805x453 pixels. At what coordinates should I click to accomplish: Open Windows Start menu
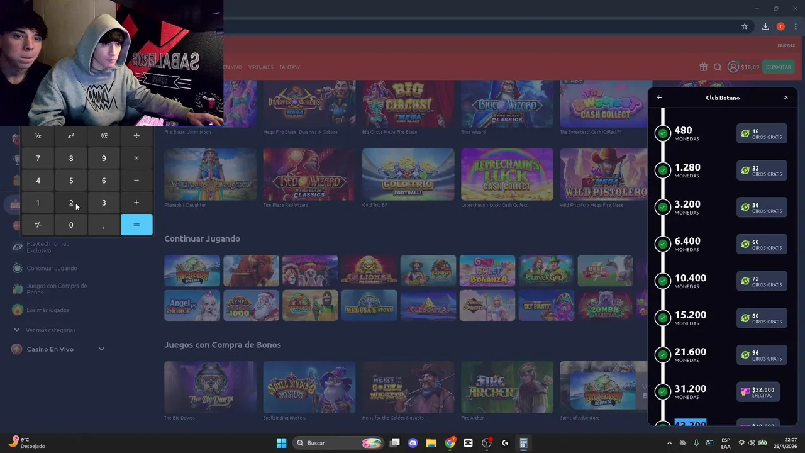point(281,443)
